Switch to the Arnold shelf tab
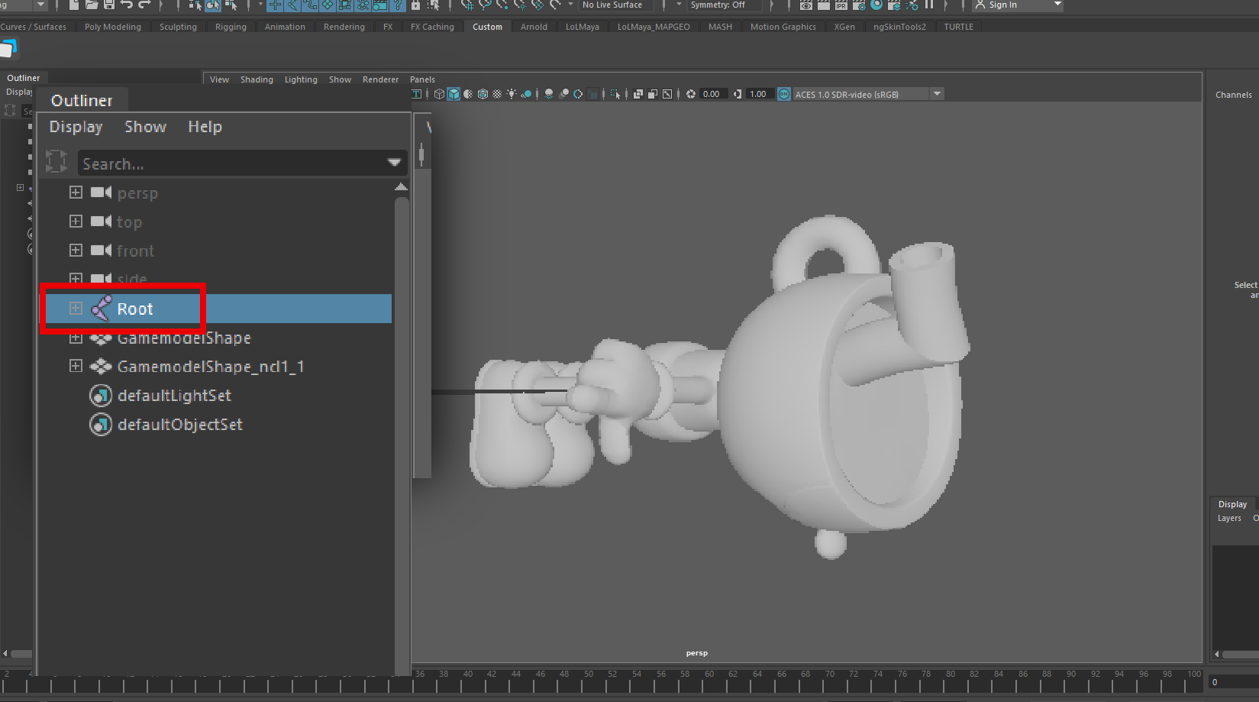Screen dimensions: 1259x702 (x=534, y=27)
